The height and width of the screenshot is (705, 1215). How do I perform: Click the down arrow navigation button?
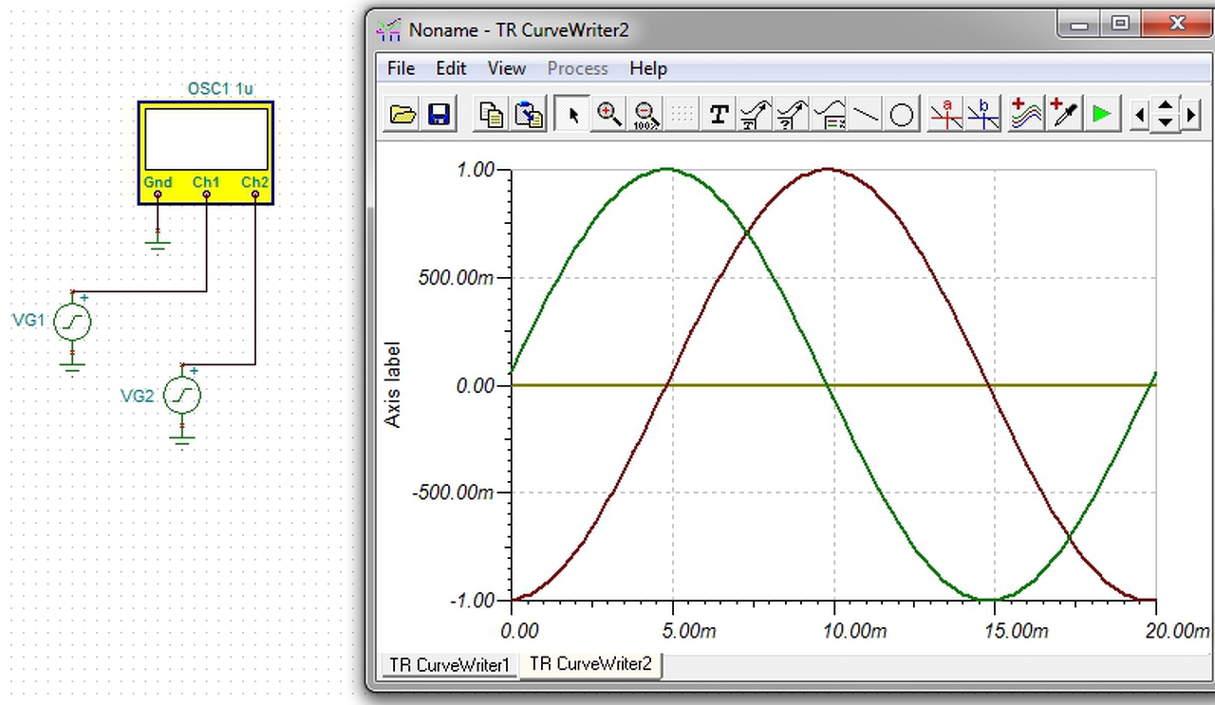1165,124
